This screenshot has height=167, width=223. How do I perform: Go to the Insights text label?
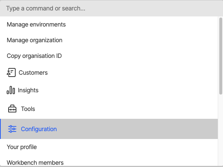pyautogui.click(x=28, y=90)
